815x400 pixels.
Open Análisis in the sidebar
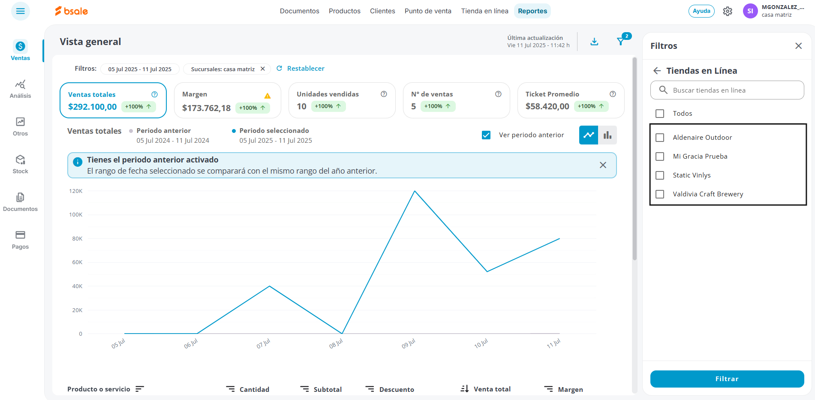click(x=20, y=89)
